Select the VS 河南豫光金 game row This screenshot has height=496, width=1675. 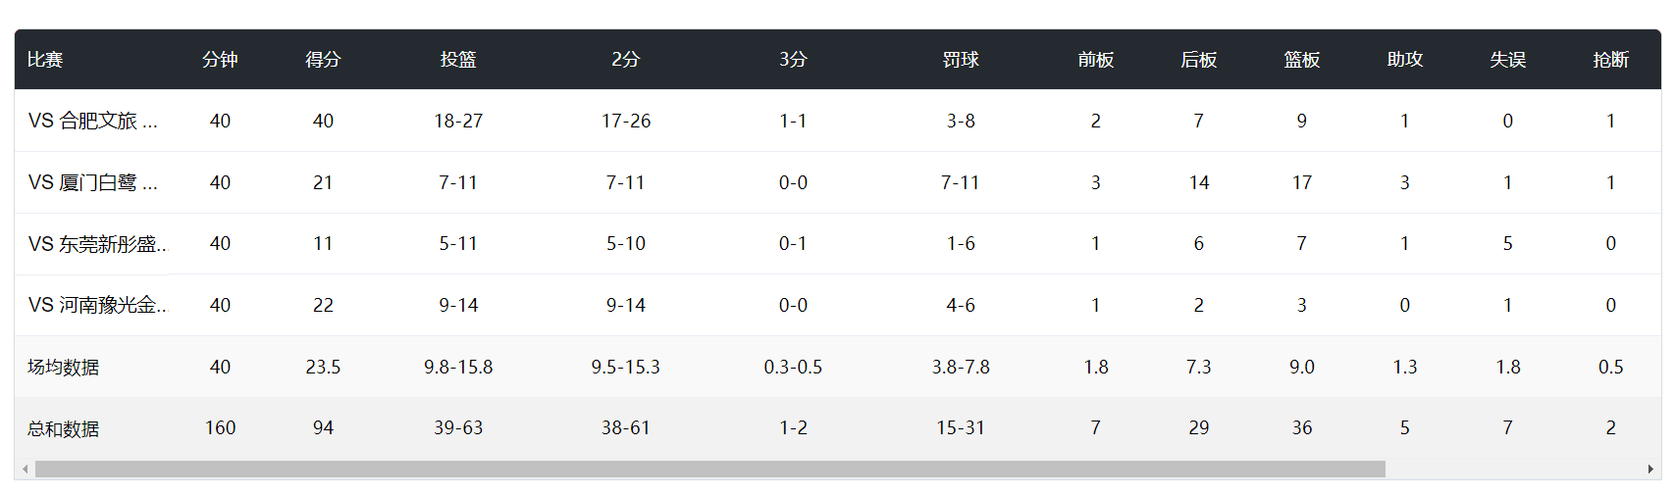[97, 305]
